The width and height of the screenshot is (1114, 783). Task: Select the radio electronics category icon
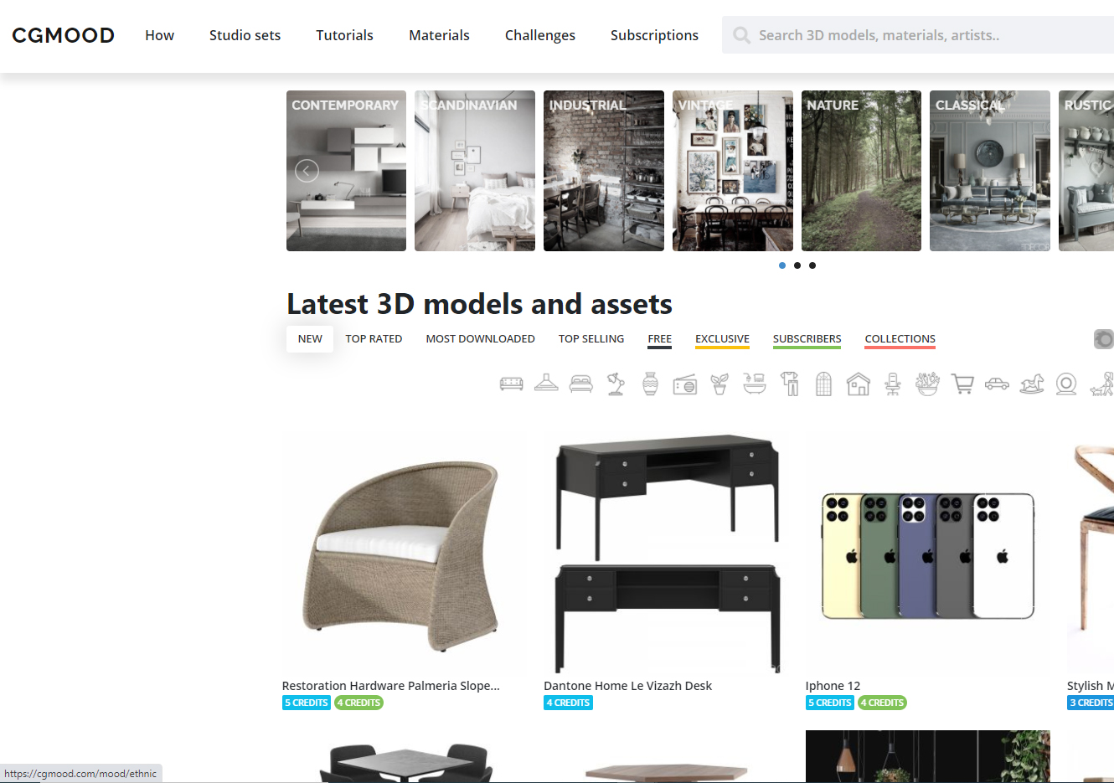click(685, 384)
